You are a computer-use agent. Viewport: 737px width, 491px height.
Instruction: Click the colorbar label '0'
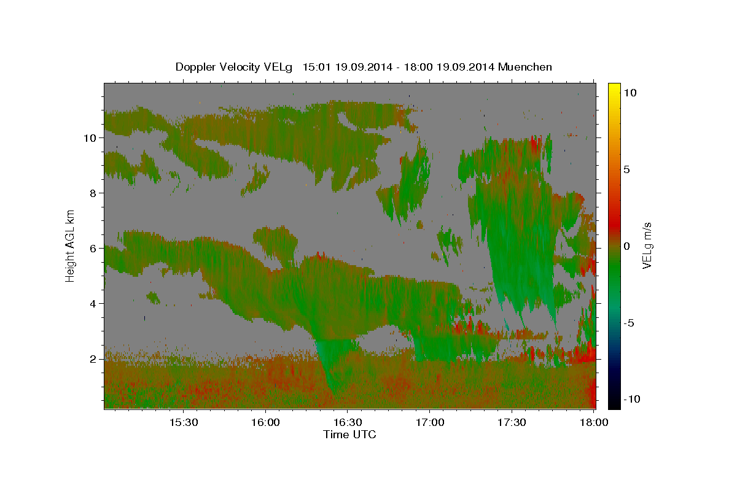pos(627,246)
